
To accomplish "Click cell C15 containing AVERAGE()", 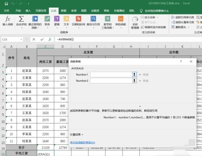I will [46, 154].
